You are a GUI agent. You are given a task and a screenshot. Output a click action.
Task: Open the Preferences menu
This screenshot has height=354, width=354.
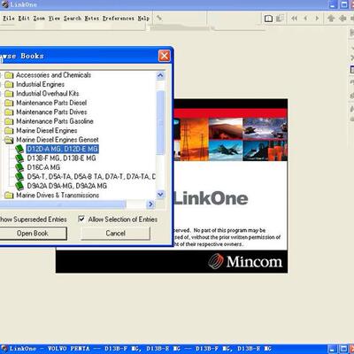tap(119, 19)
